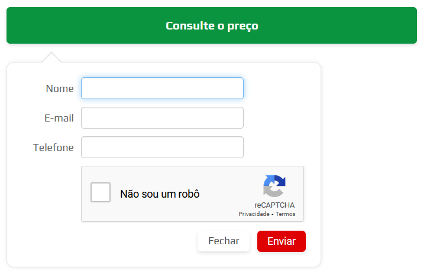Open the Termos link in reCAPTCHA
The height and width of the screenshot is (272, 430).
point(286,214)
